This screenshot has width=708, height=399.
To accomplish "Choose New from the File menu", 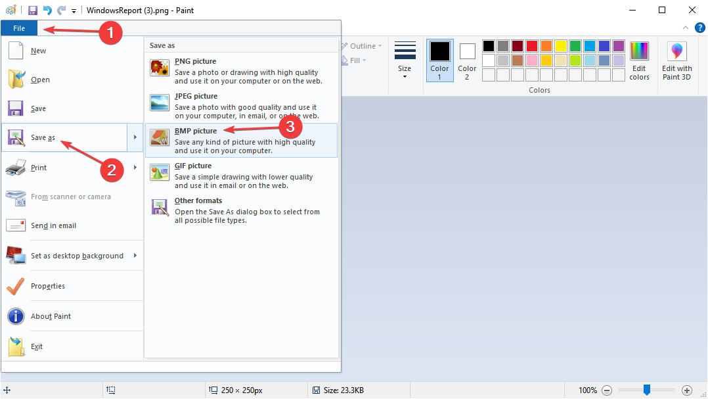I will click(x=72, y=51).
